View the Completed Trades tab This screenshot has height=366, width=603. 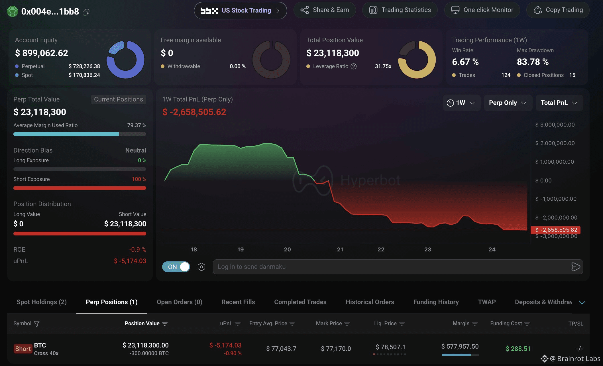click(x=300, y=302)
